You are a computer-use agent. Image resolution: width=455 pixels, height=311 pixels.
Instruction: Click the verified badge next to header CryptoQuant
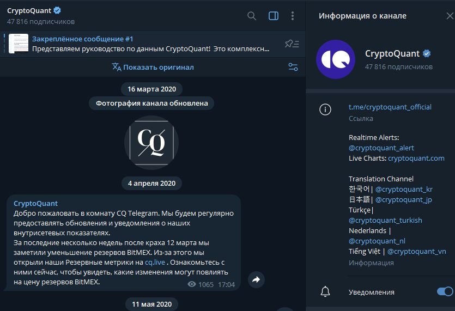57,11
